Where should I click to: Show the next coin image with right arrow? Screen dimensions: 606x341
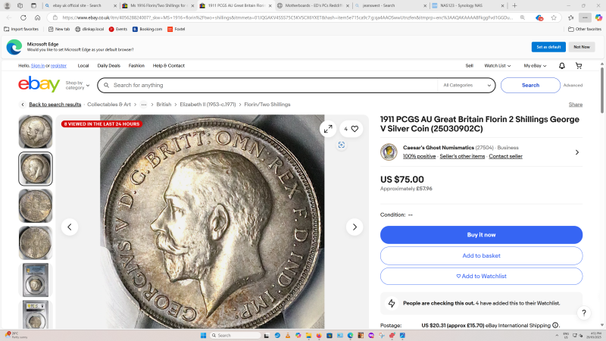355,227
